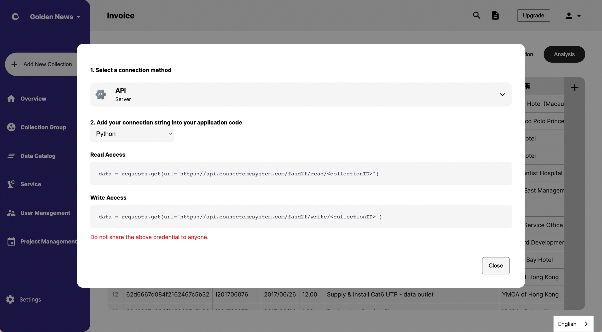The image size is (602, 332).
Task: Click row number 12
Action: click(115, 294)
